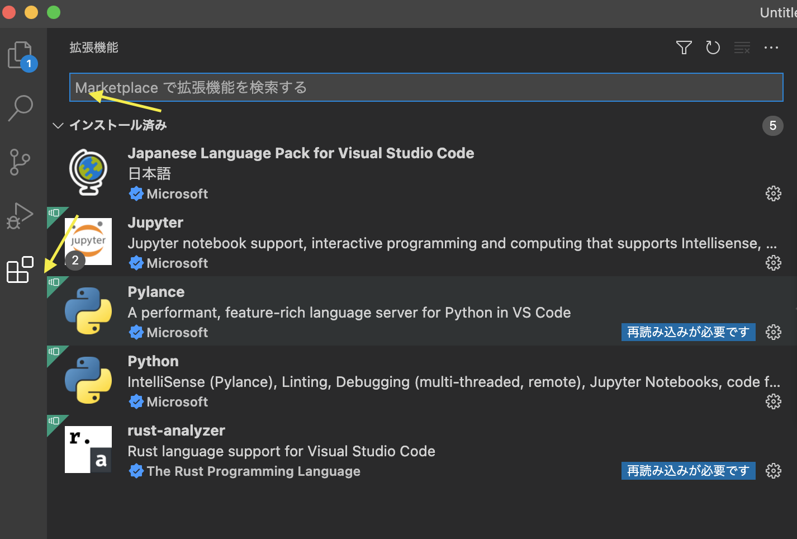Click the installed extensions count badge 5
Image resolution: width=797 pixels, height=539 pixels.
(x=773, y=125)
